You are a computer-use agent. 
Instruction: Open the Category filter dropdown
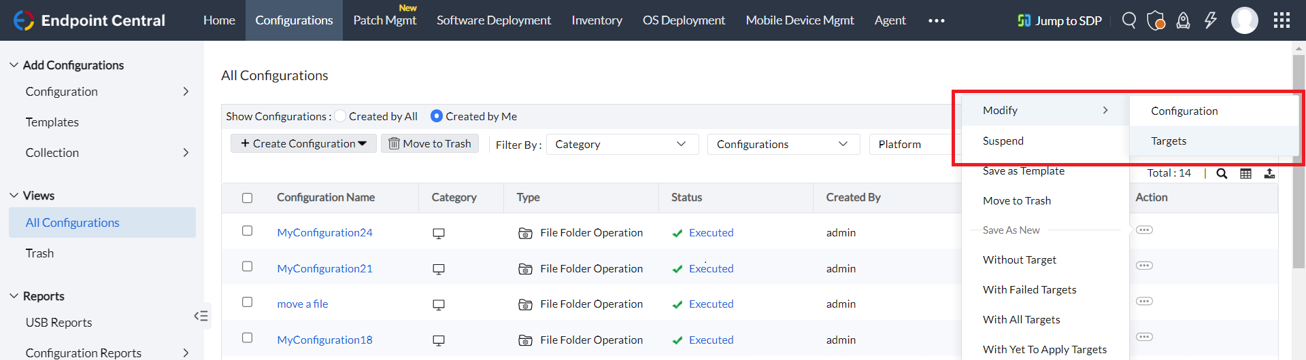(622, 144)
